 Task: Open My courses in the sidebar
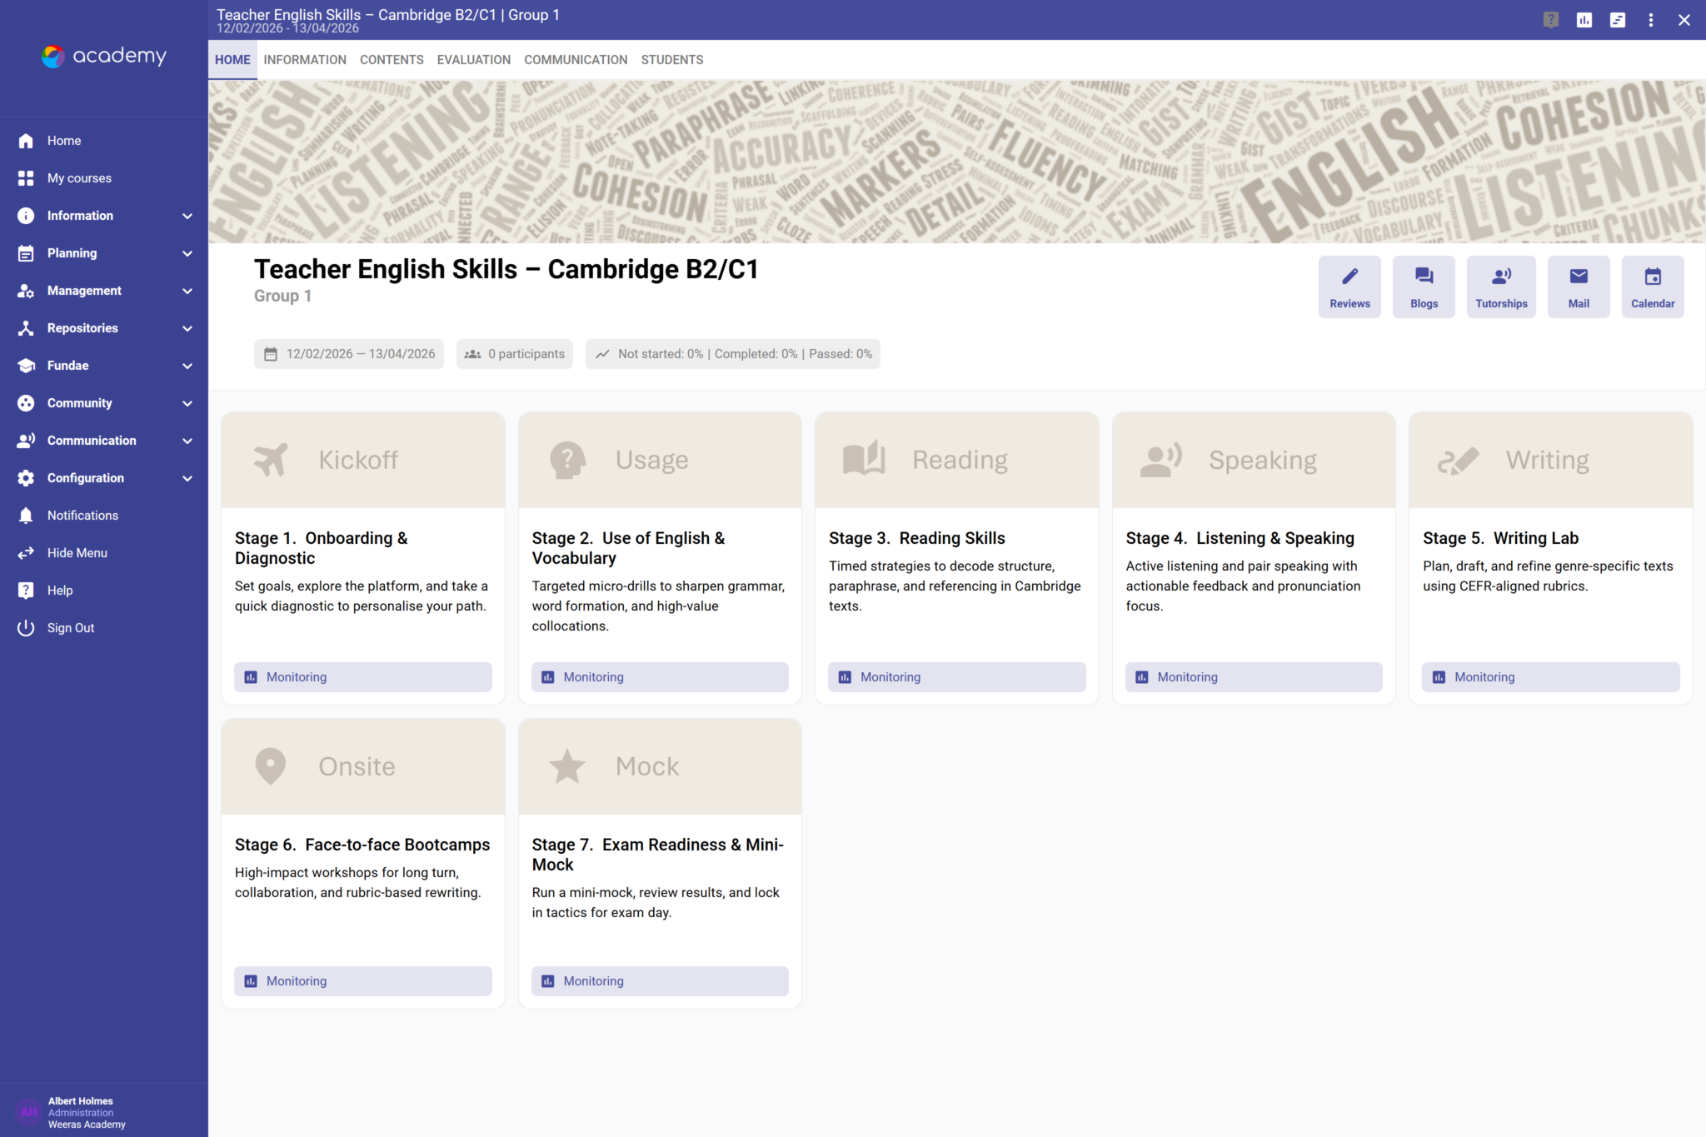click(79, 177)
